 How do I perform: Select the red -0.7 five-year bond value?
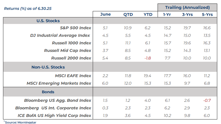point(207,100)
